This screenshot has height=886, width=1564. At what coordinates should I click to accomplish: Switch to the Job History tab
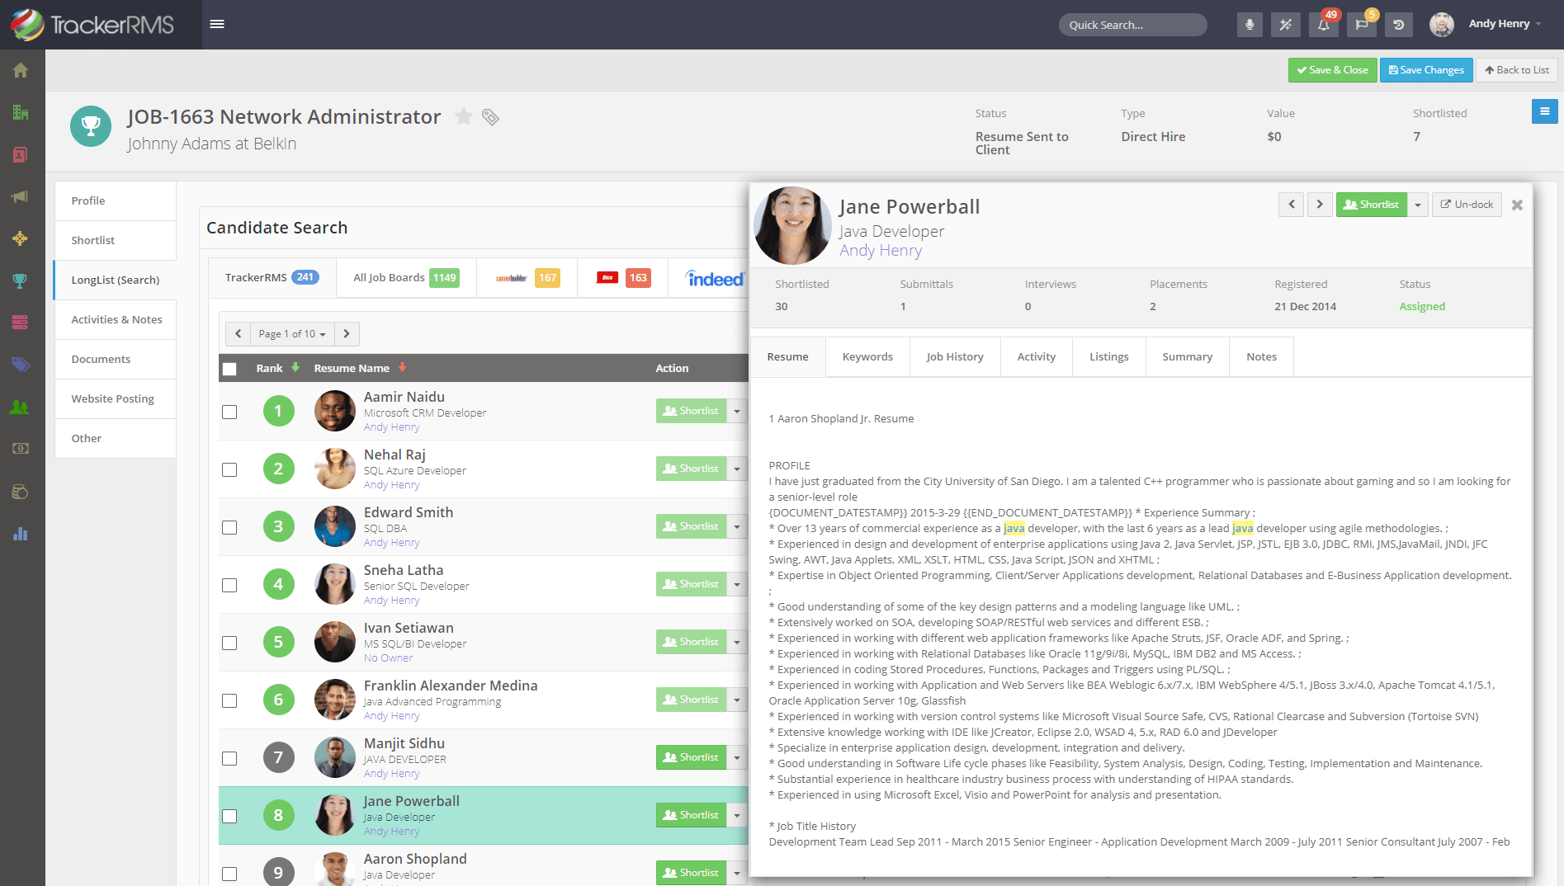(x=954, y=356)
